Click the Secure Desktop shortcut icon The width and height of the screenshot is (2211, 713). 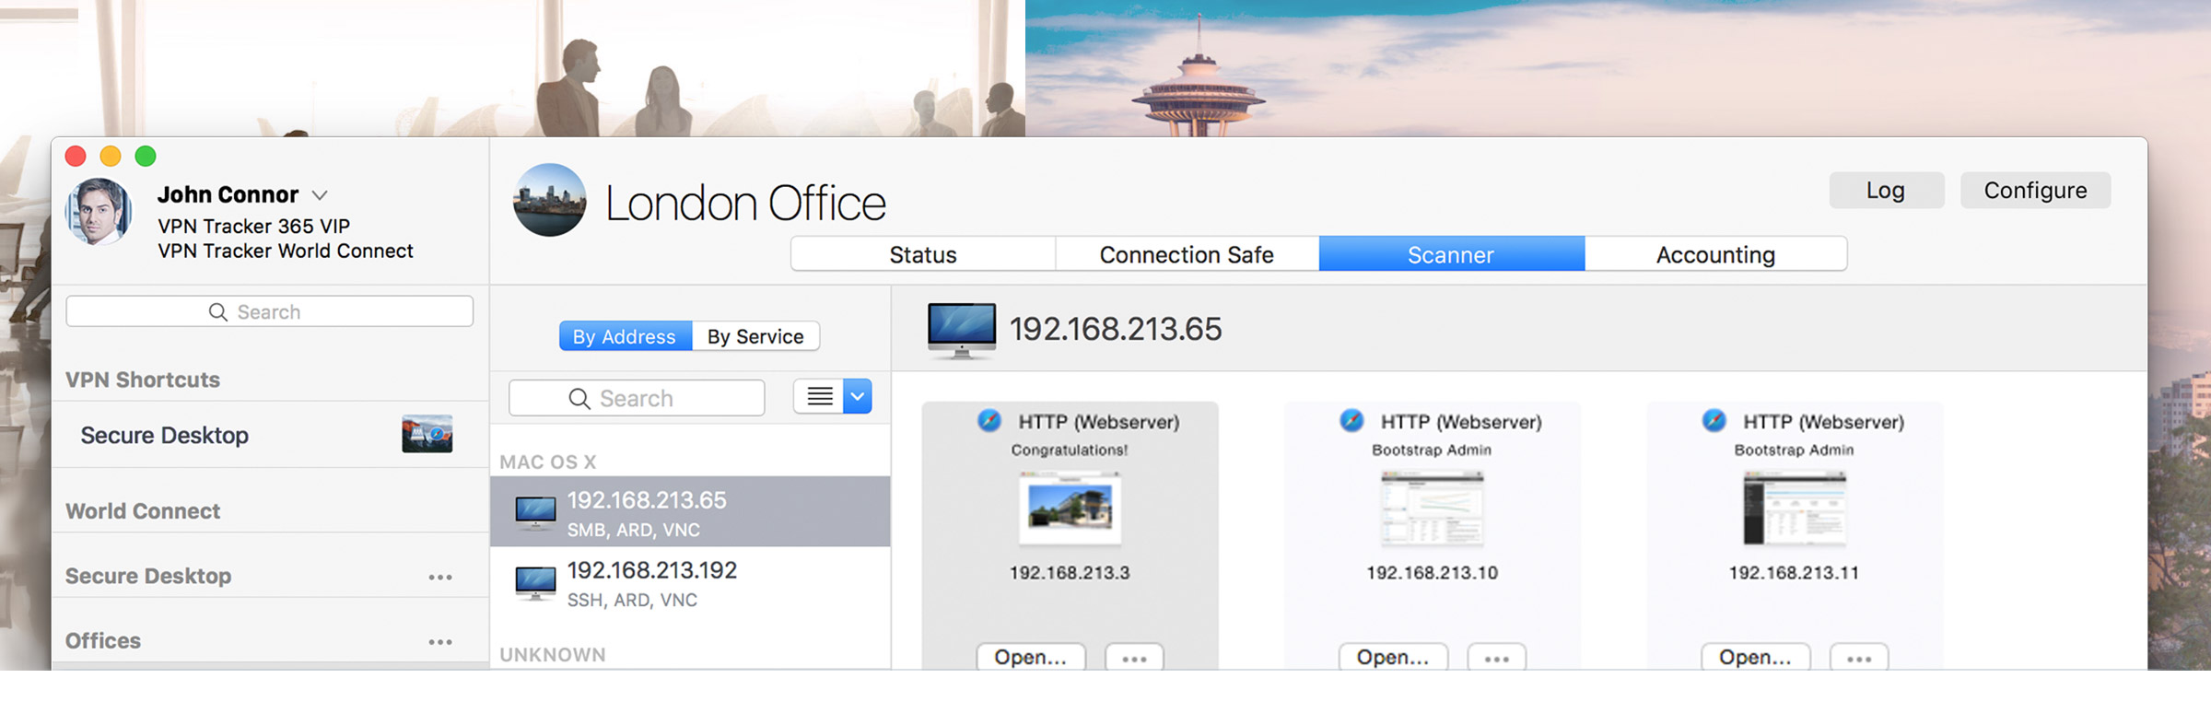click(427, 434)
